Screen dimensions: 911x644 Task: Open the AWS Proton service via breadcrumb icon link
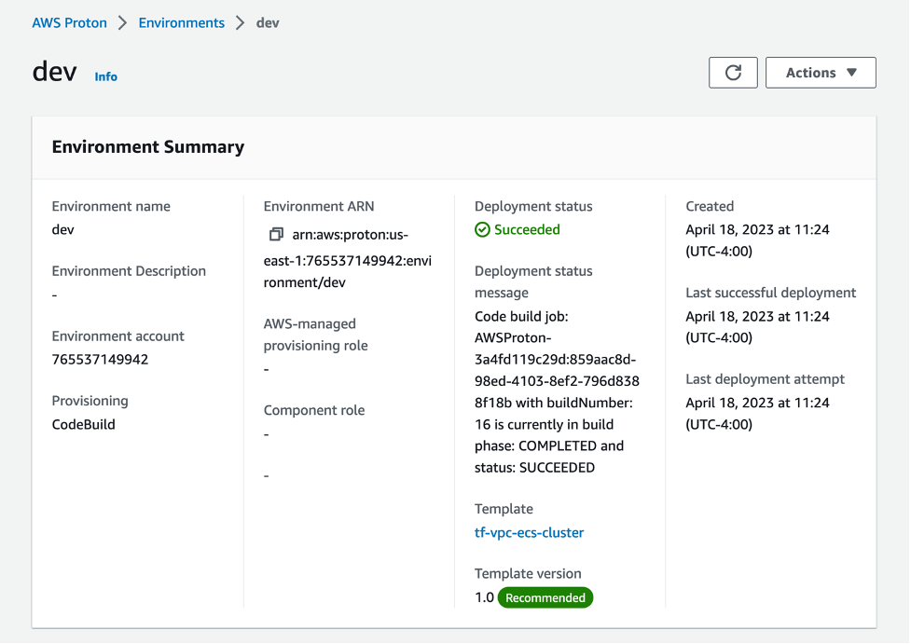tap(69, 22)
